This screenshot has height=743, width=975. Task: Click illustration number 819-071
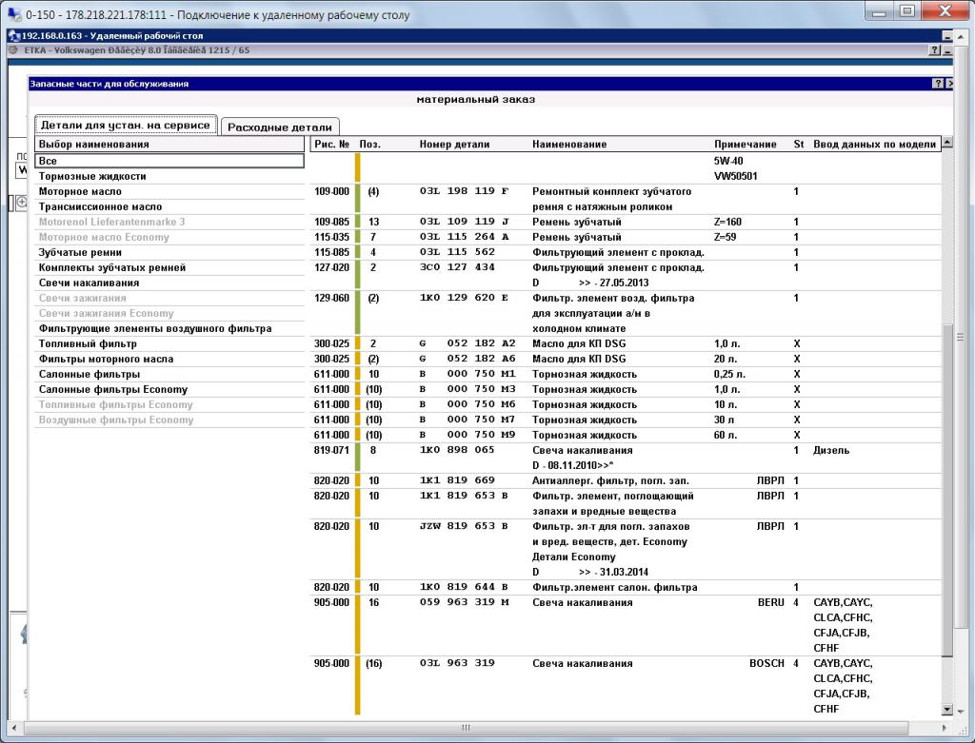click(x=331, y=450)
